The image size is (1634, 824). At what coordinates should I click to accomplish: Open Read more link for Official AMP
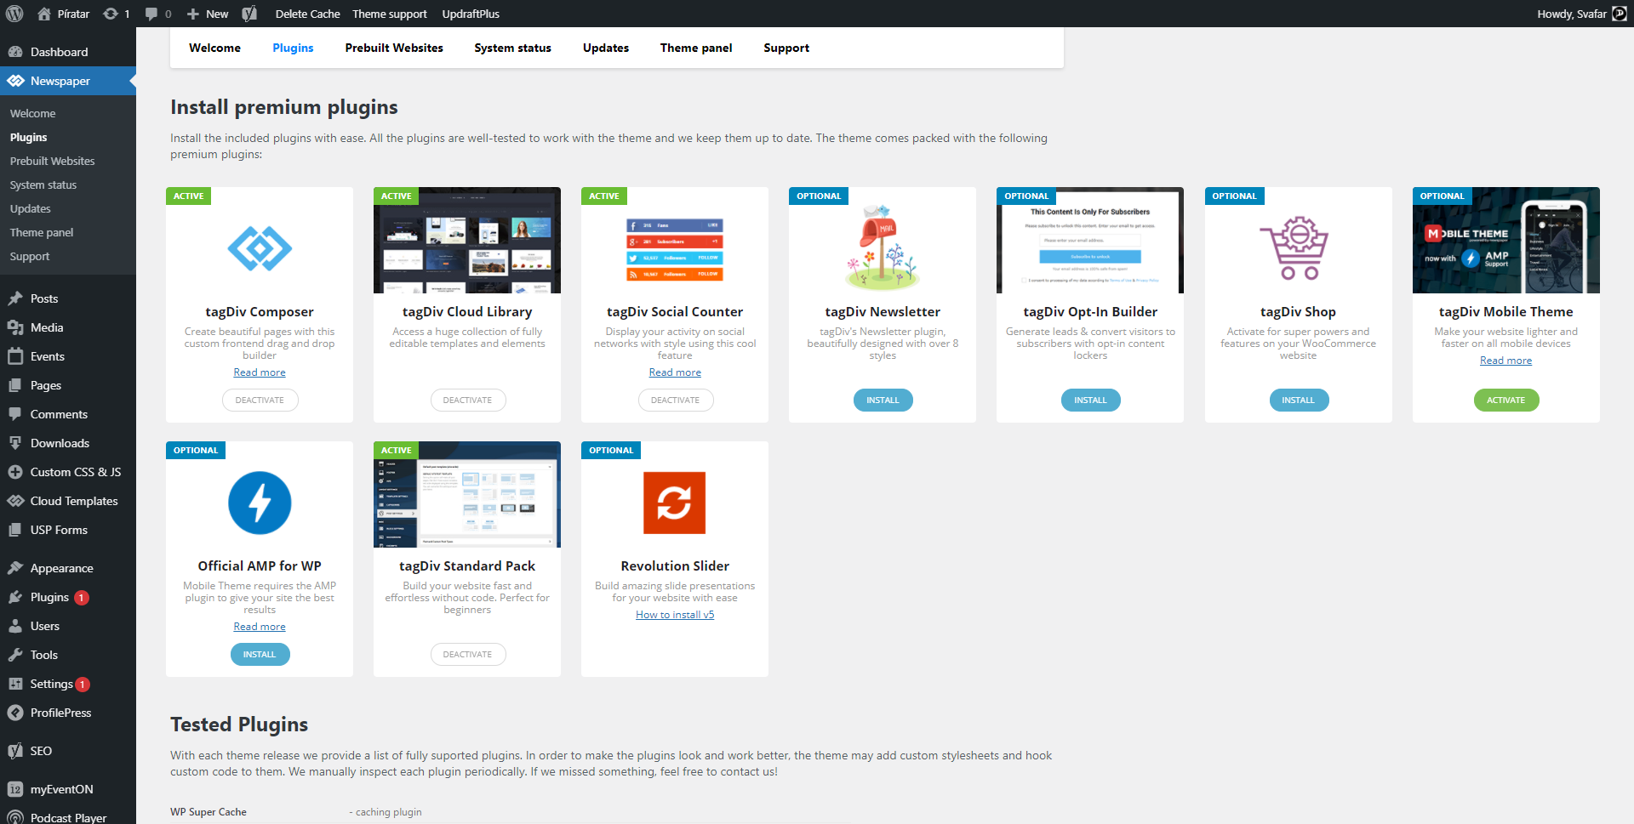[x=260, y=627]
